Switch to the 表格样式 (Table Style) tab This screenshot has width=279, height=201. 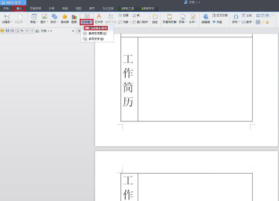click(148, 8)
